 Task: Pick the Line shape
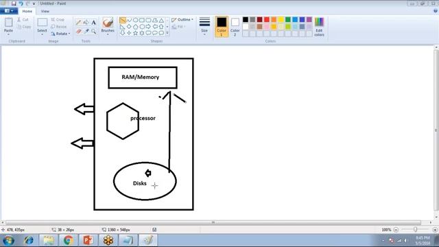tap(123, 20)
